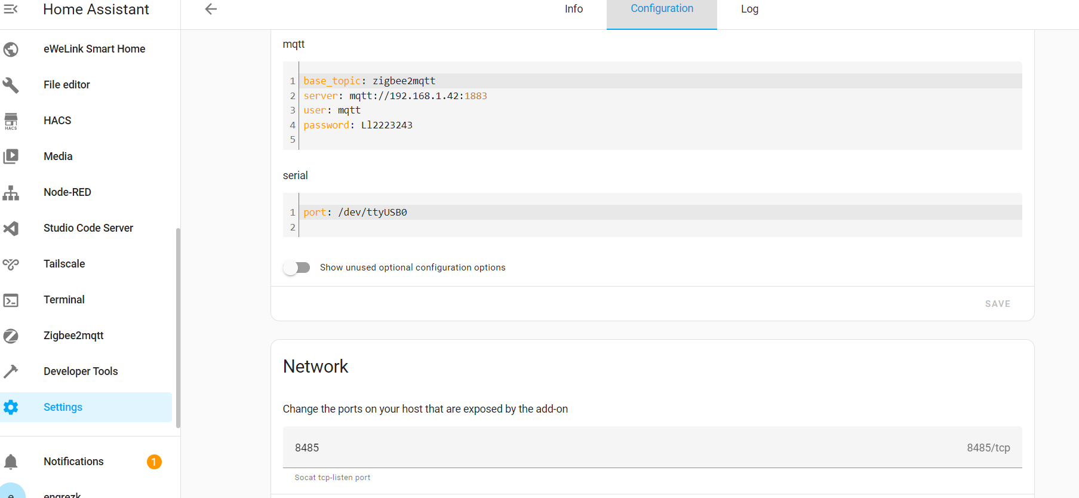
Task: Open Terminal console icon
Action: pyautogui.click(x=11, y=300)
